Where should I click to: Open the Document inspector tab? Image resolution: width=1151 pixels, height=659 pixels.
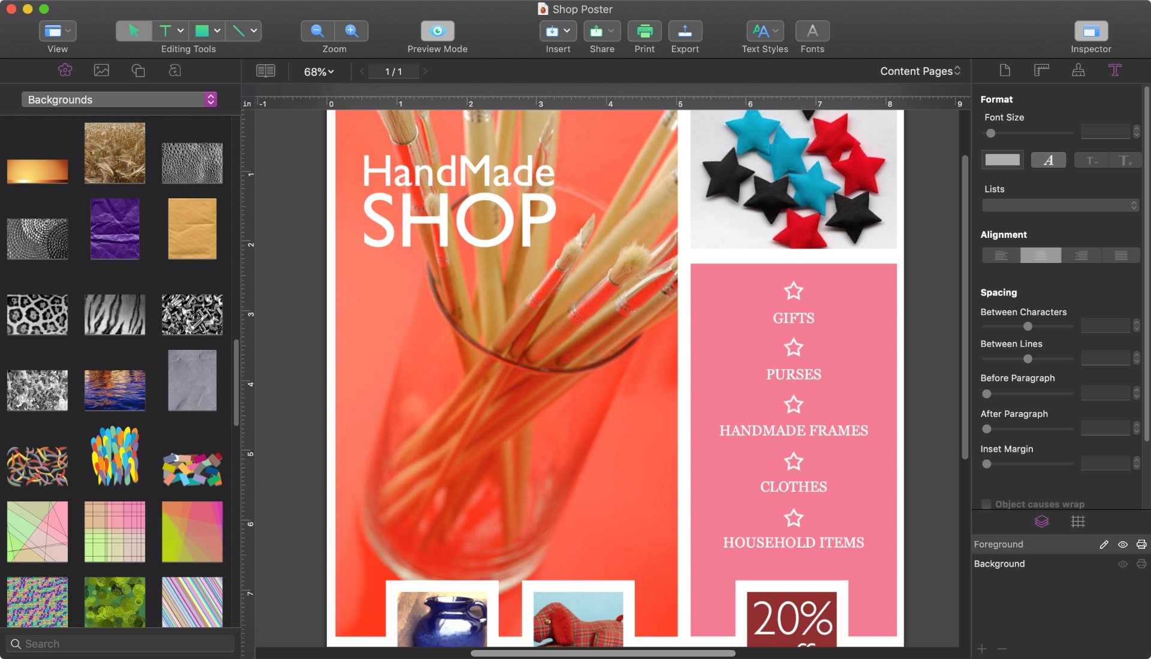coord(1004,70)
